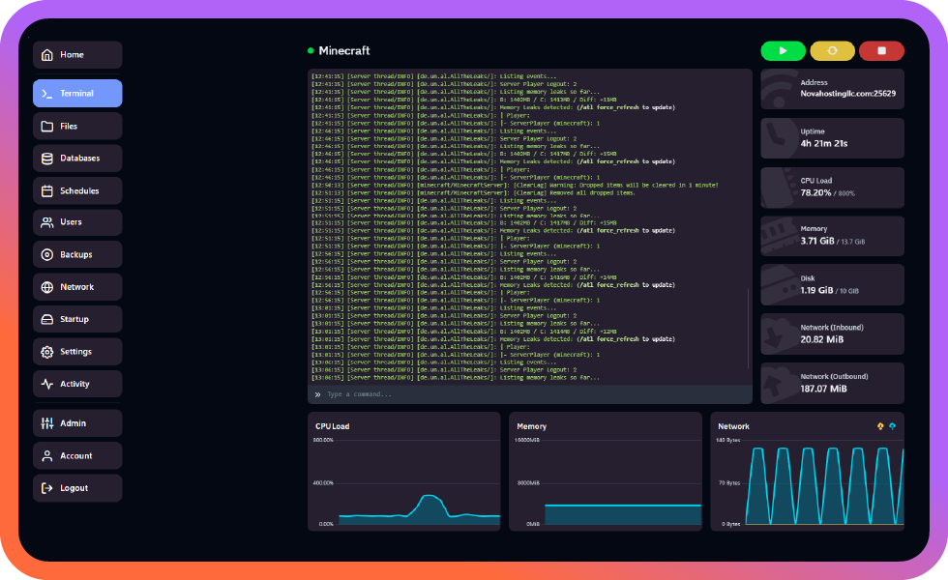Click the double chevron prompt icon
Viewport: 948px width, 580px height.
[317, 394]
